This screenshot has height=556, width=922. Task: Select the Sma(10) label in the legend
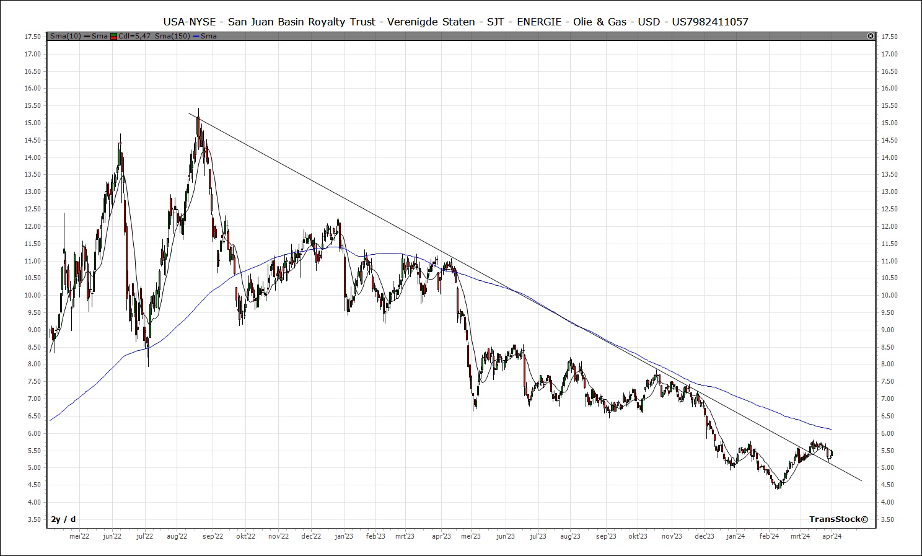(67, 37)
